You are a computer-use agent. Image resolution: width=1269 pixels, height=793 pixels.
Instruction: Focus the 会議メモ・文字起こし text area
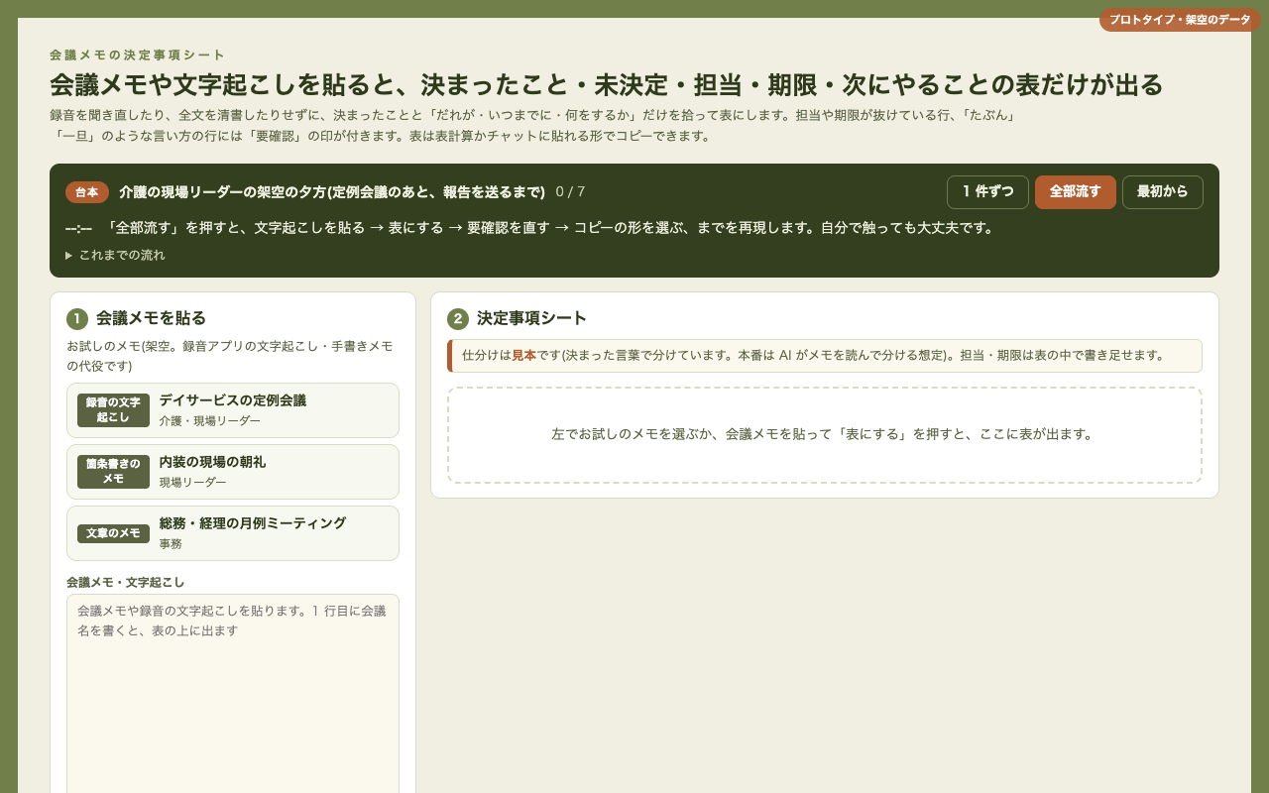pyautogui.click(x=233, y=694)
